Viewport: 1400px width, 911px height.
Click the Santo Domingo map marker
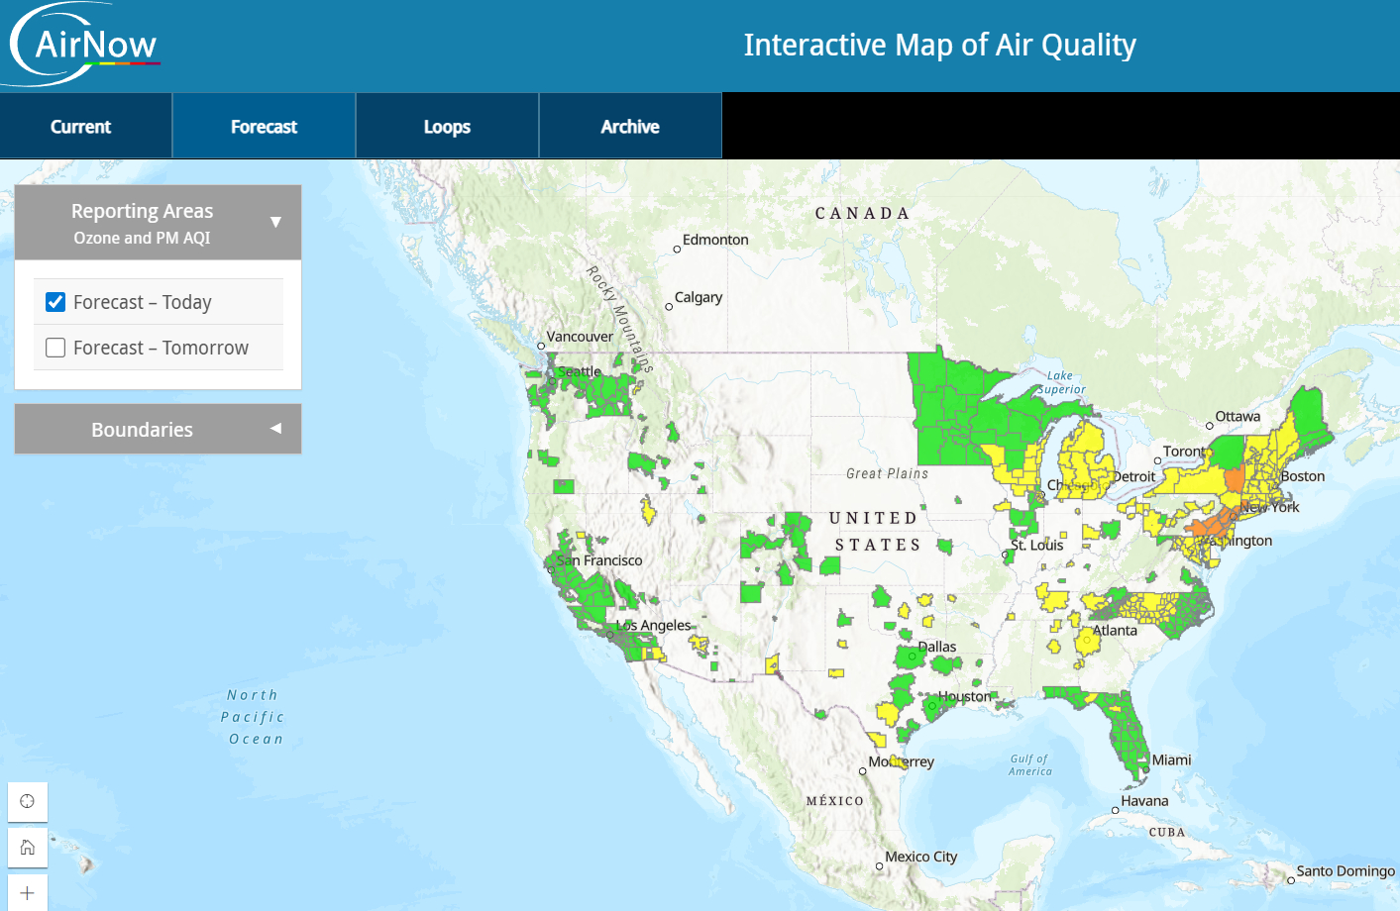point(1290,880)
